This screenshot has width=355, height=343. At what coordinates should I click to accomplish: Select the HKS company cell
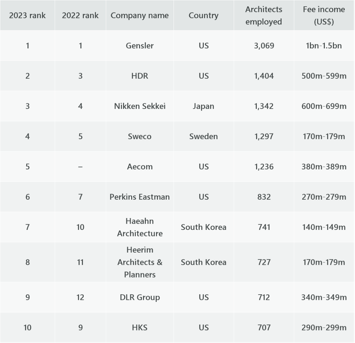tap(140, 328)
